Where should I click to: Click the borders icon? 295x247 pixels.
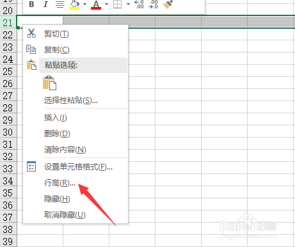click(117, 4)
